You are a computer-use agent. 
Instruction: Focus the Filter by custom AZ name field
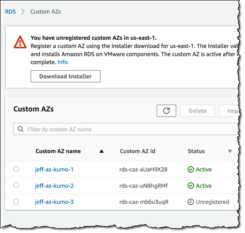[126, 129]
